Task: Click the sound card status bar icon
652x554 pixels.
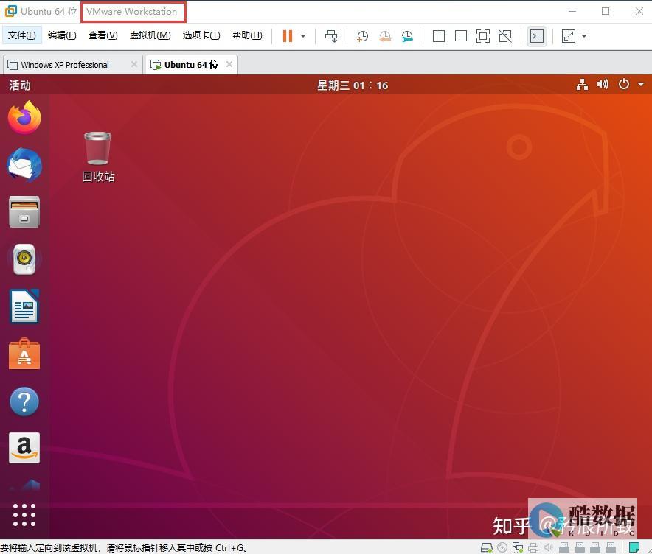Action: coord(549,548)
